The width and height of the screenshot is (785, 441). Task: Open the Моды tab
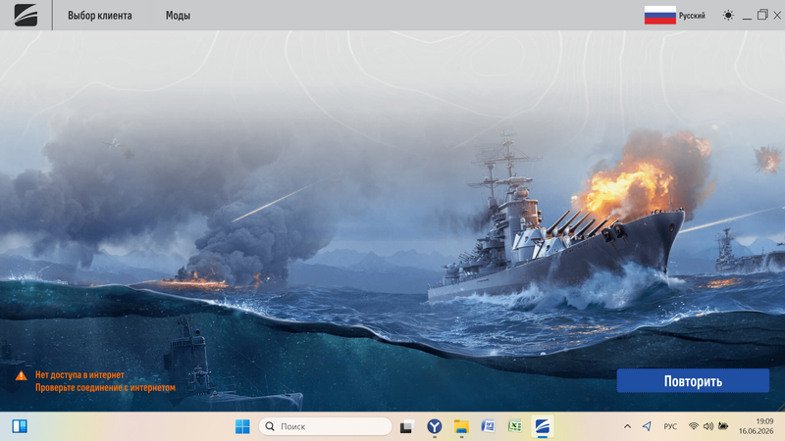178,16
